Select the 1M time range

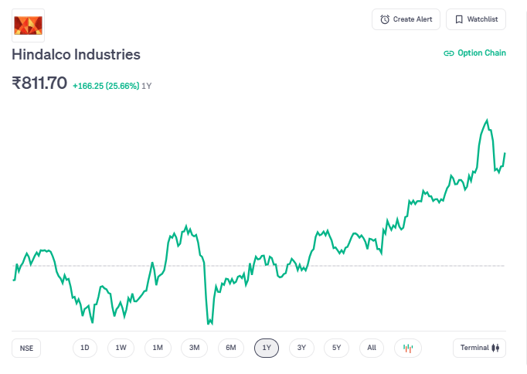tap(158, 348)
